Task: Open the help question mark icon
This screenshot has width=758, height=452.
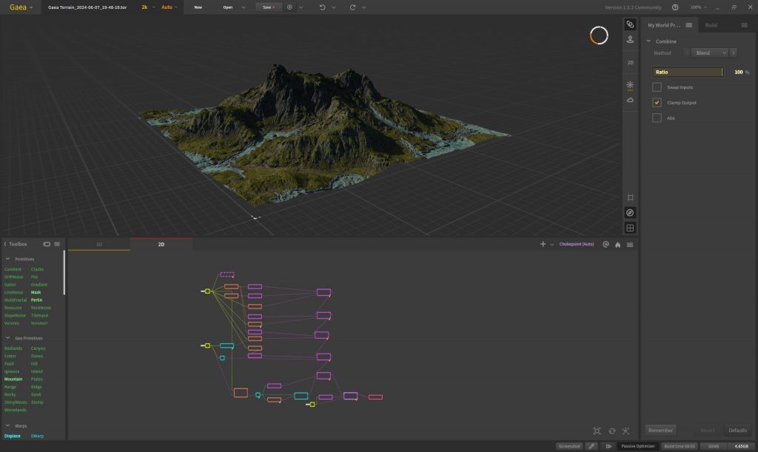Action: [675, 7]
